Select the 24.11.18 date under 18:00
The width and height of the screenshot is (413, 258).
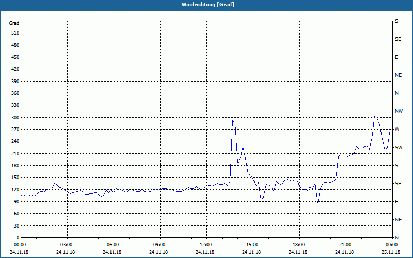(x=298, y=252)
